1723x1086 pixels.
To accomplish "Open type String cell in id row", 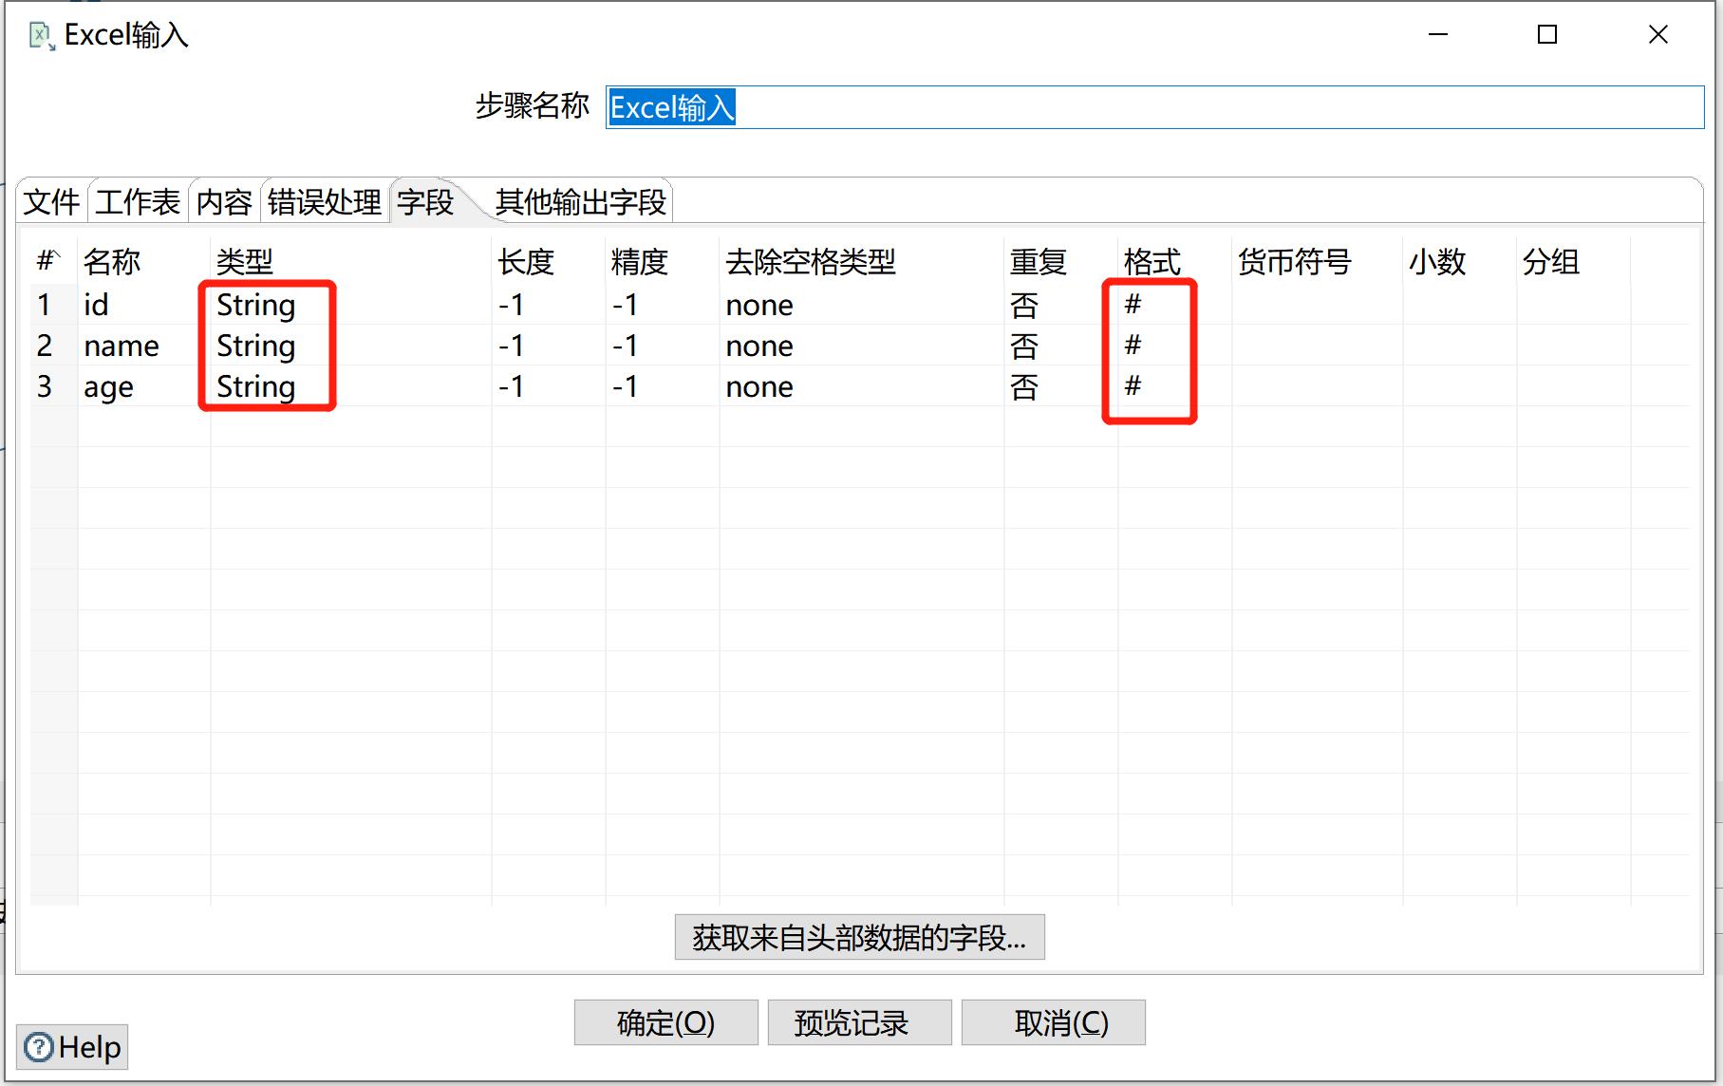I will point(350,305).
